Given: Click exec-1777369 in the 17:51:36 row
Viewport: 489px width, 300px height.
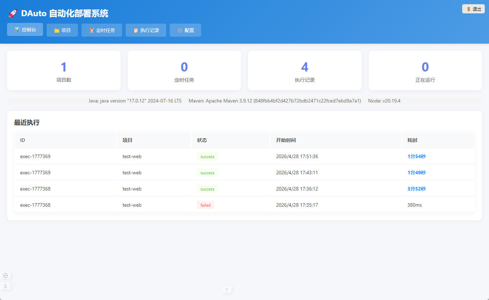Looking at the screenshot, I should [x=35, y=156].
